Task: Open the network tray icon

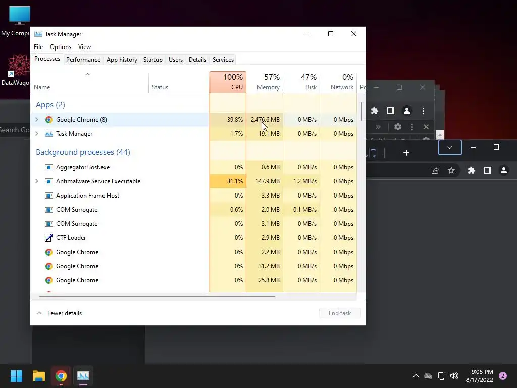Action: point(442,376)
